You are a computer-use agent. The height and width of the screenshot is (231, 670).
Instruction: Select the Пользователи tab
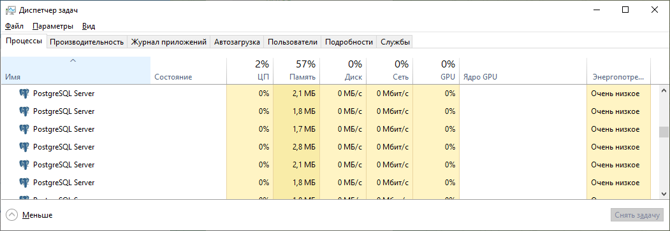coord(293,42)
